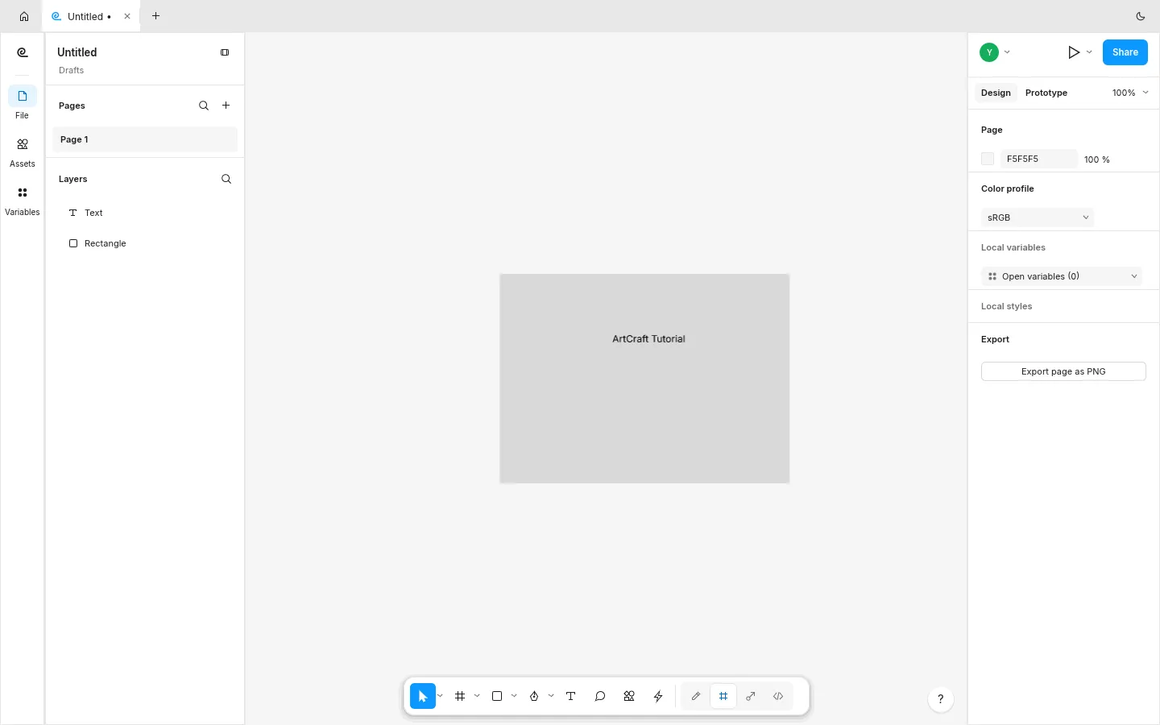Click Export page as PNG
The width and height of the screenshot is (1160, 725).
[1063, 371]
